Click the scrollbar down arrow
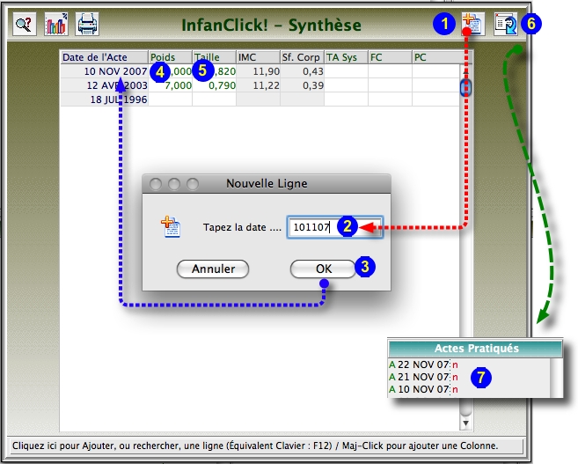The height and width of the screenshot is (464, 578). click(x=465, y=423)
